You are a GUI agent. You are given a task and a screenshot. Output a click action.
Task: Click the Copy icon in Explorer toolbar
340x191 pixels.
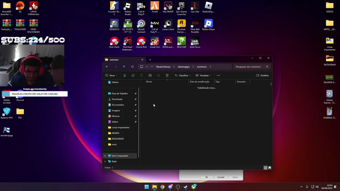133,75
